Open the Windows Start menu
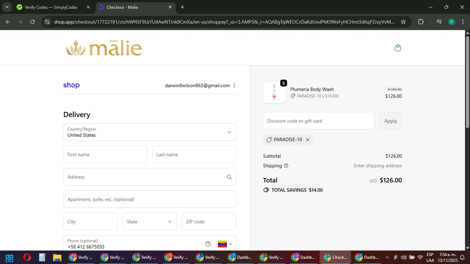Image resolution: width=470 pixels, height=264 pixels. point(9,258)
